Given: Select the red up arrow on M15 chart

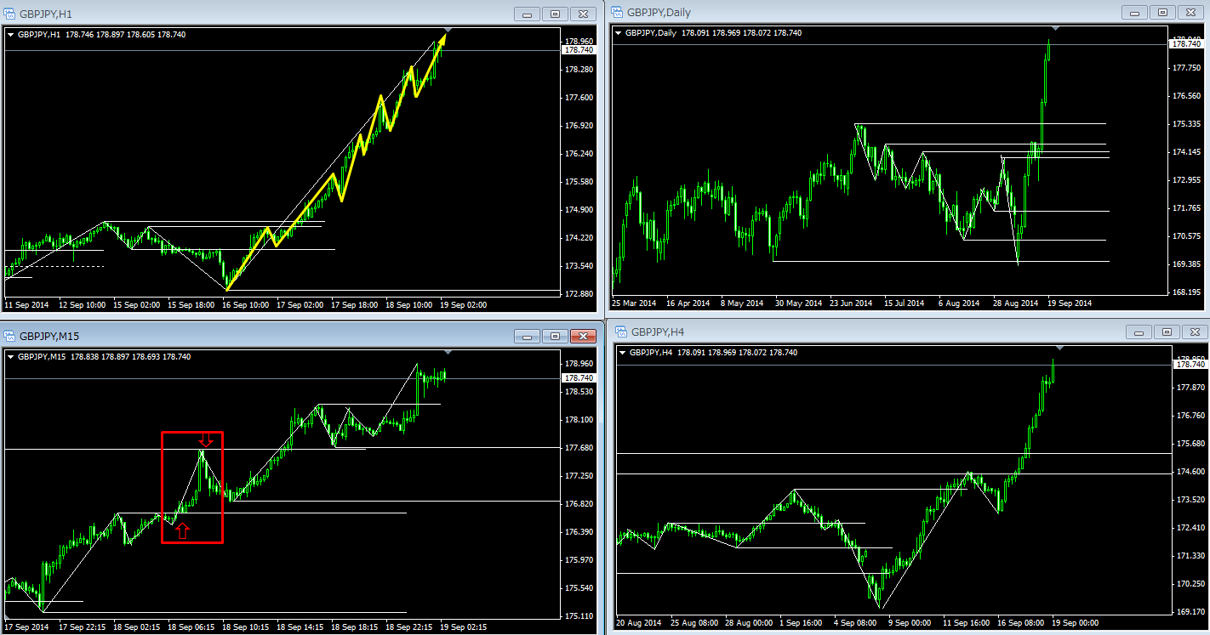Looking at the screenshot, I should [x=183, y=531].
